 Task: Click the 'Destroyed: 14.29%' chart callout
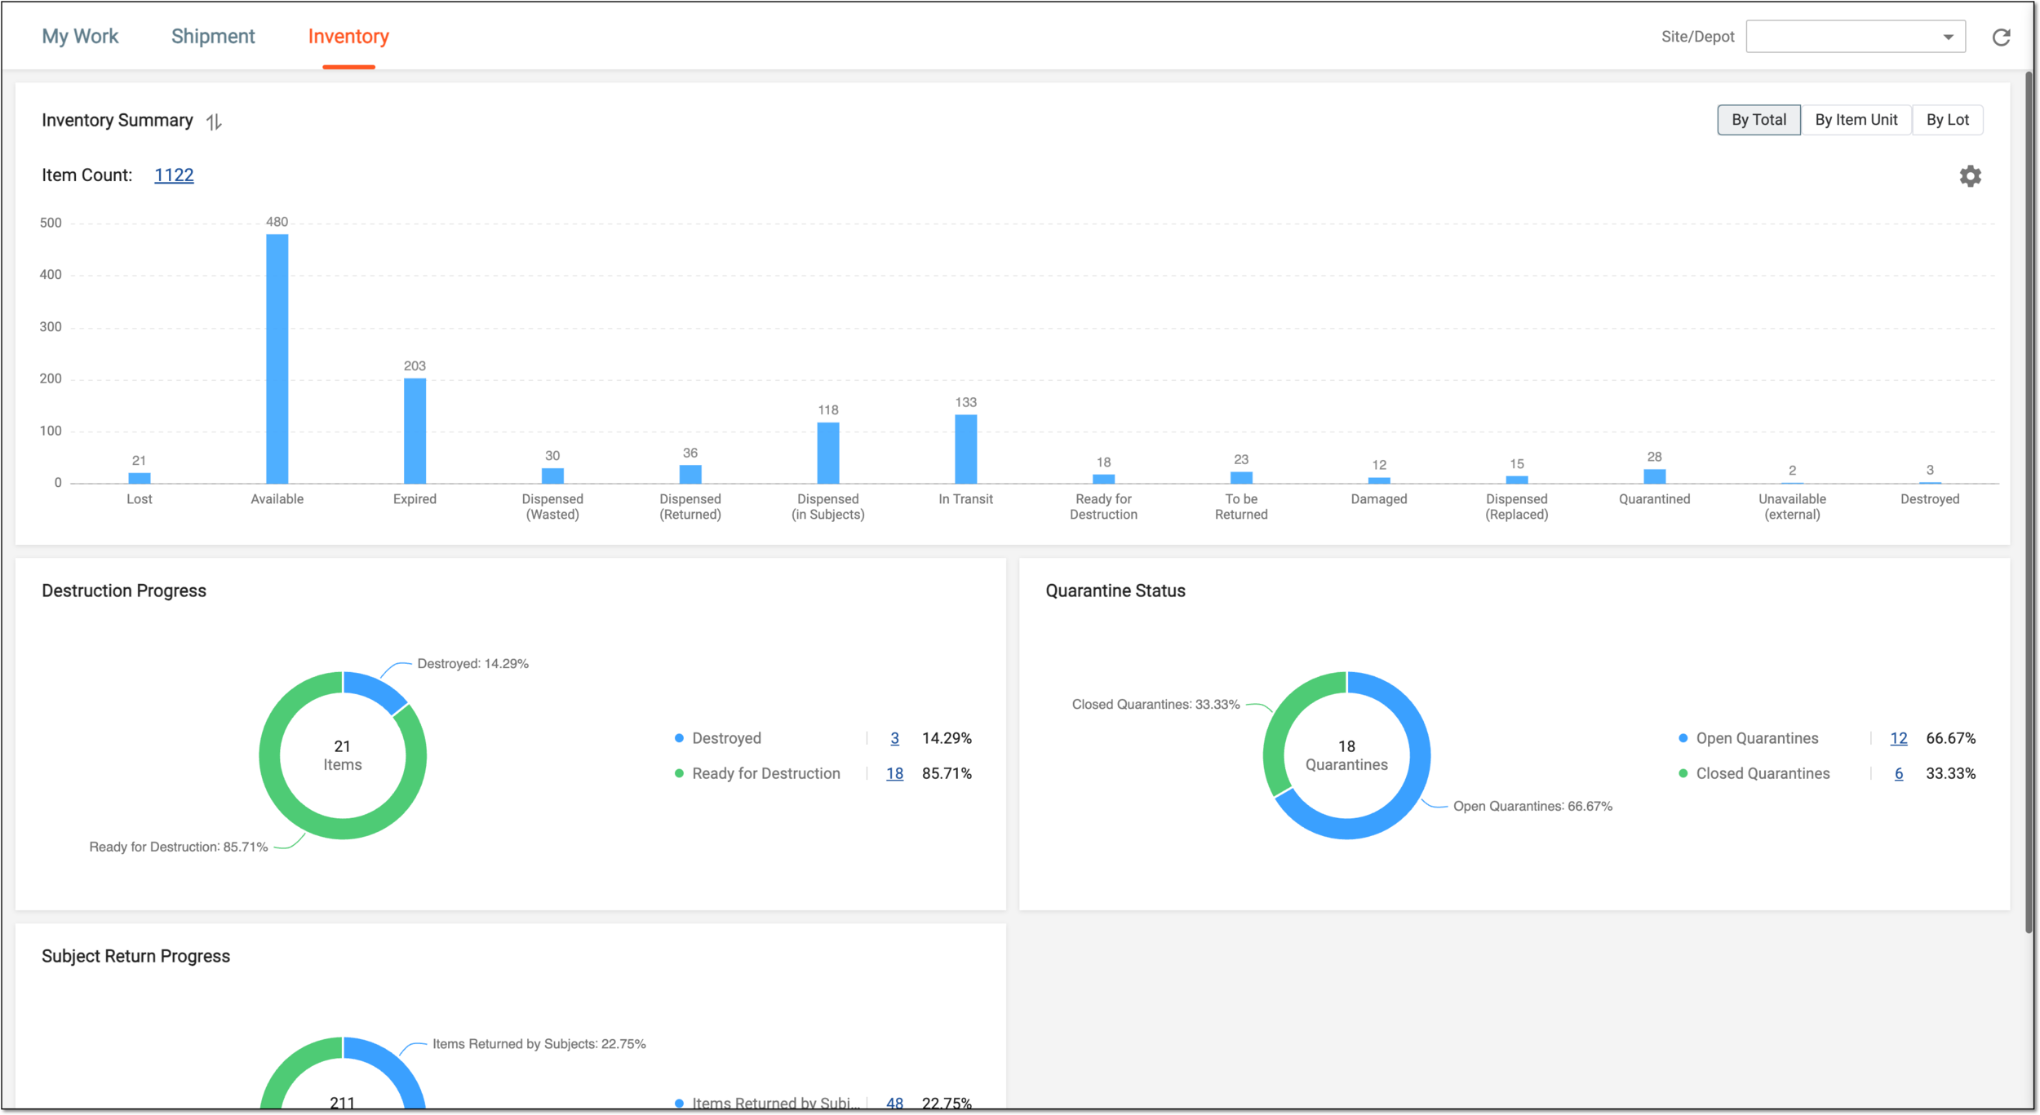click(x=472, y=664)
